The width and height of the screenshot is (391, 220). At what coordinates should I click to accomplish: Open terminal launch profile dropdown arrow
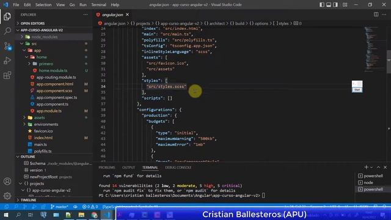(371, 167)
